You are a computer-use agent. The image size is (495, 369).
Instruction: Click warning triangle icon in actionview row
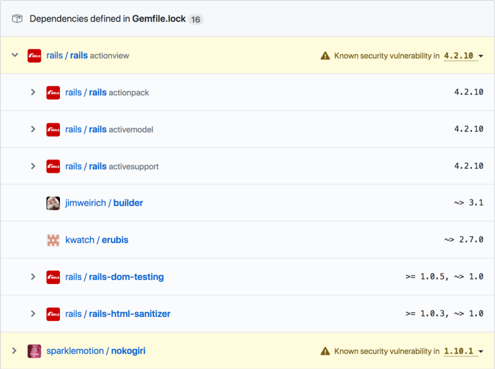tap(325, 56)
